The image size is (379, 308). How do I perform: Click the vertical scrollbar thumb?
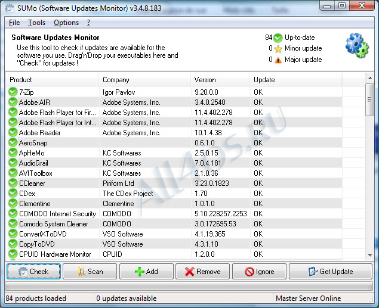[x=369, y=99]
